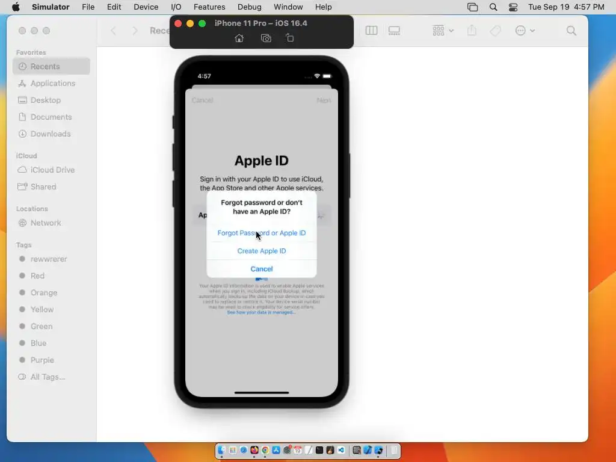The width and height of the screenshot is (616, 462).
Task: Tap Cancel at top of Apple ID sheet
Action: [202, 100]
